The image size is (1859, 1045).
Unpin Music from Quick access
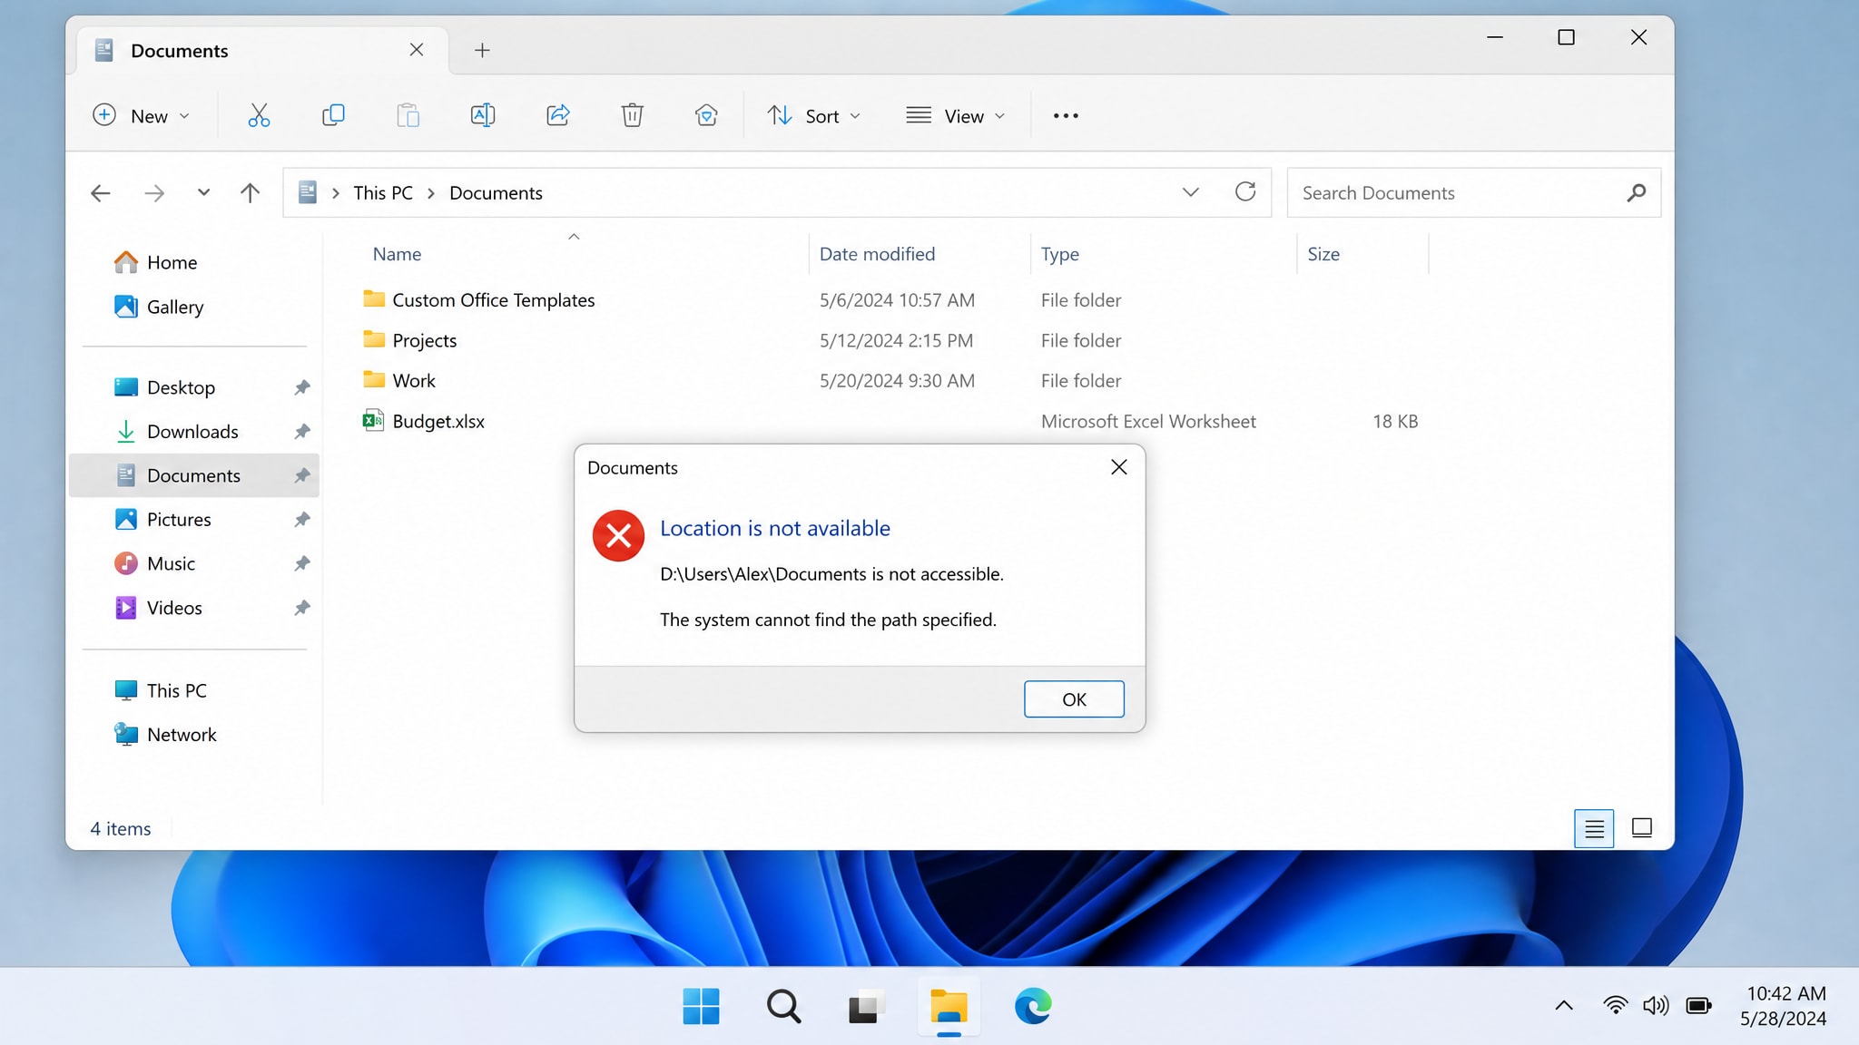click(x=302, y=563)
